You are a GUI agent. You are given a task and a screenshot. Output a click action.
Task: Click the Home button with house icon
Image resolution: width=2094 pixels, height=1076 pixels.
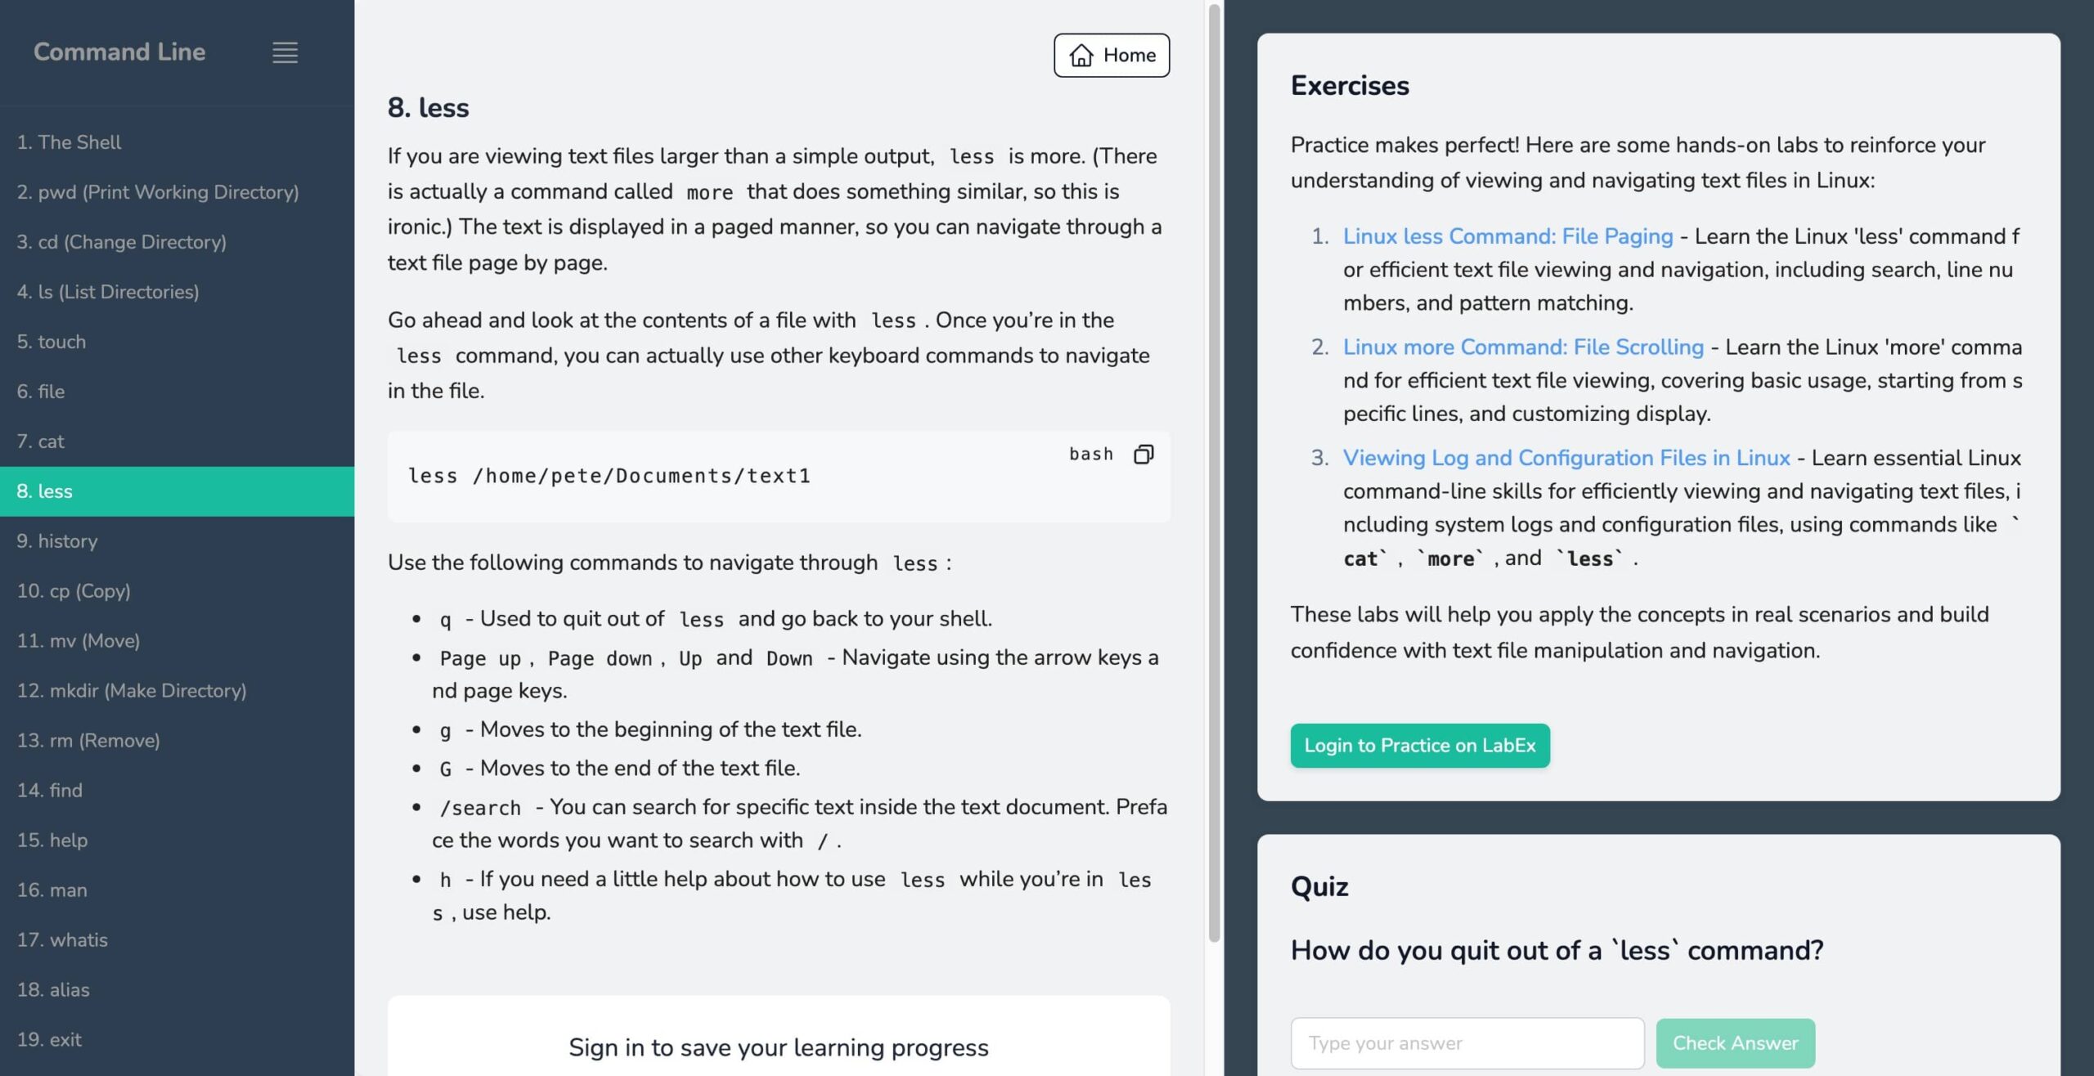1111,56
